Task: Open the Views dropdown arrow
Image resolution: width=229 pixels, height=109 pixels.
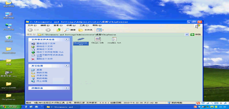Action: tap(103, 30)
